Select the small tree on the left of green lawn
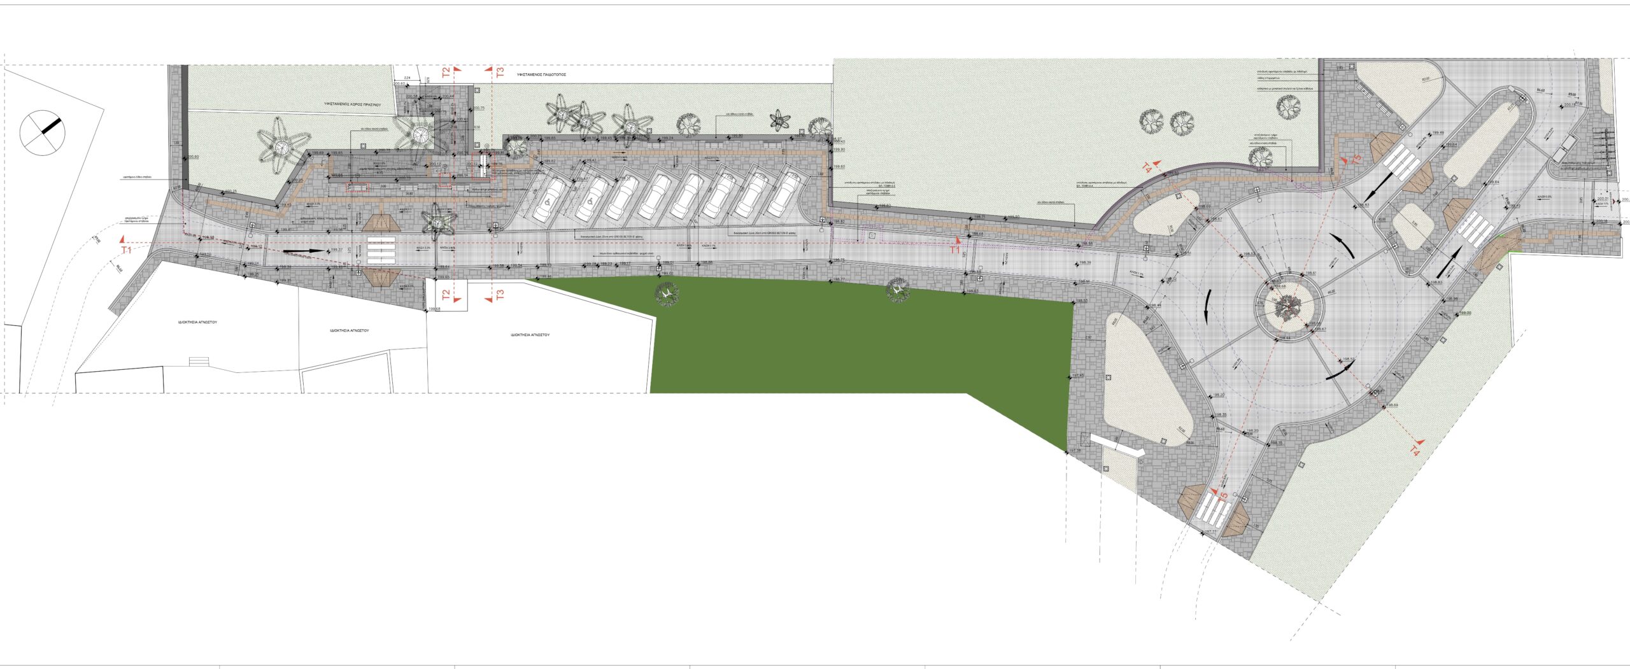Viewport: 1630px width, 669px height. click(x=667, y=293)
